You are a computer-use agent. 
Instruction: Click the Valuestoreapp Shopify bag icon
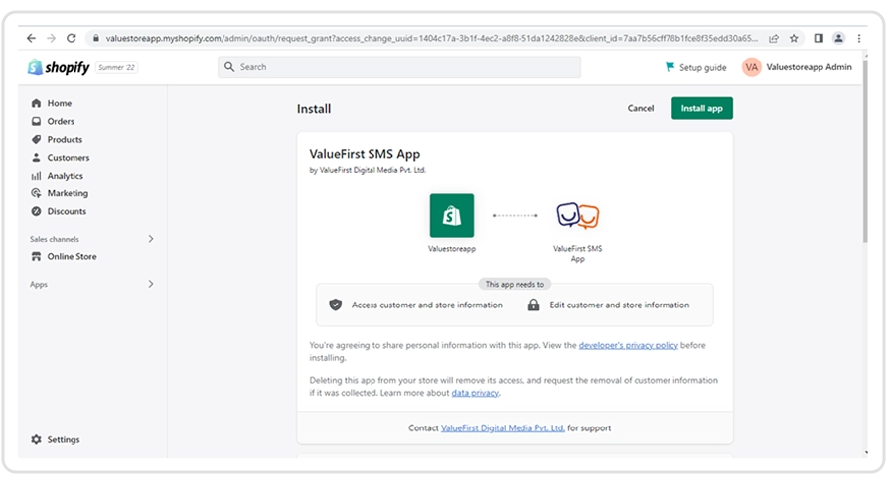click(x=451, y=215)
